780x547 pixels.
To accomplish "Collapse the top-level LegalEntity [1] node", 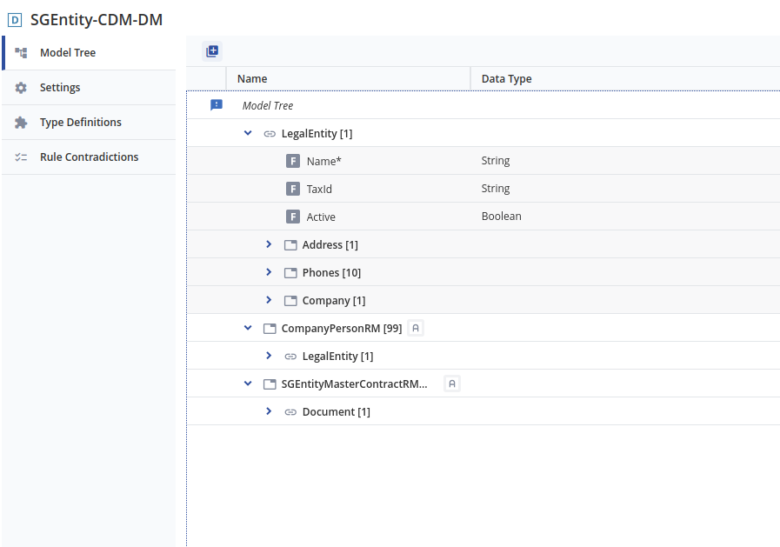I will click(x=248, y=133).
